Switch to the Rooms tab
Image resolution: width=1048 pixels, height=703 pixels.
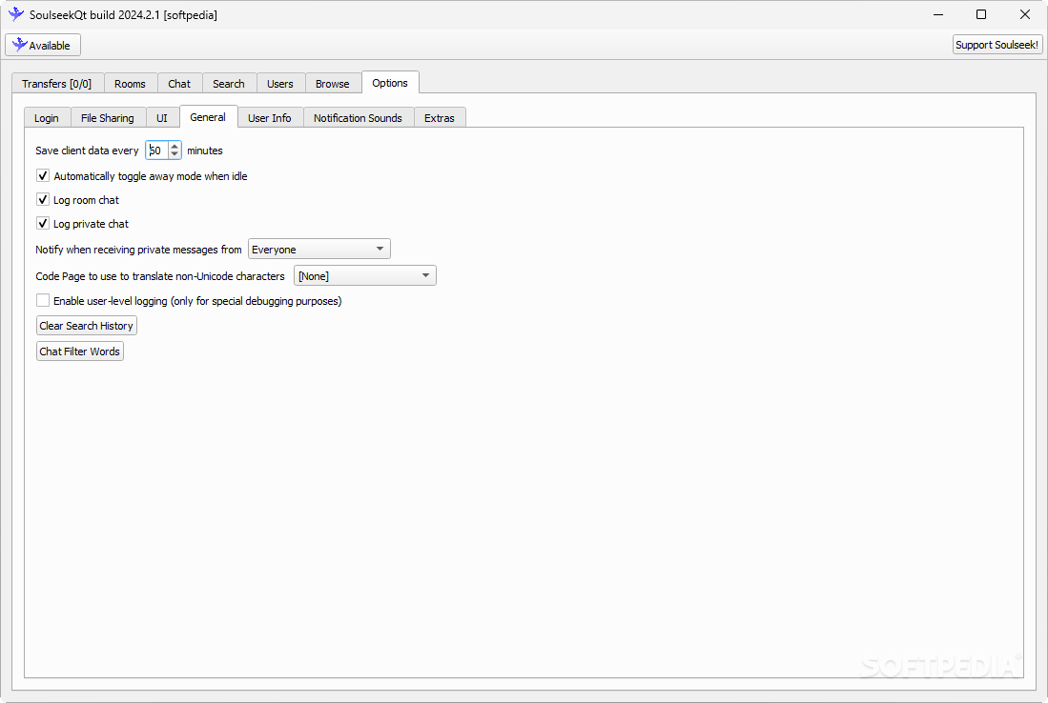tap(131, 84)
